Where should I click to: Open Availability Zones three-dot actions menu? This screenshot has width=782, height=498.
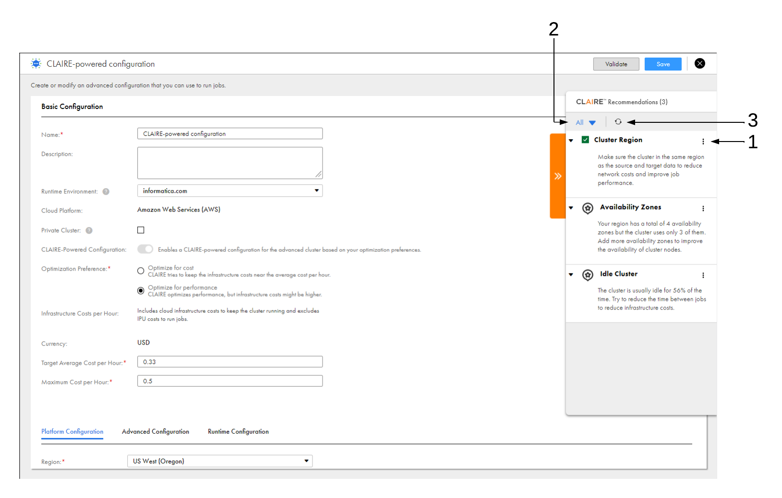(703, 209)
